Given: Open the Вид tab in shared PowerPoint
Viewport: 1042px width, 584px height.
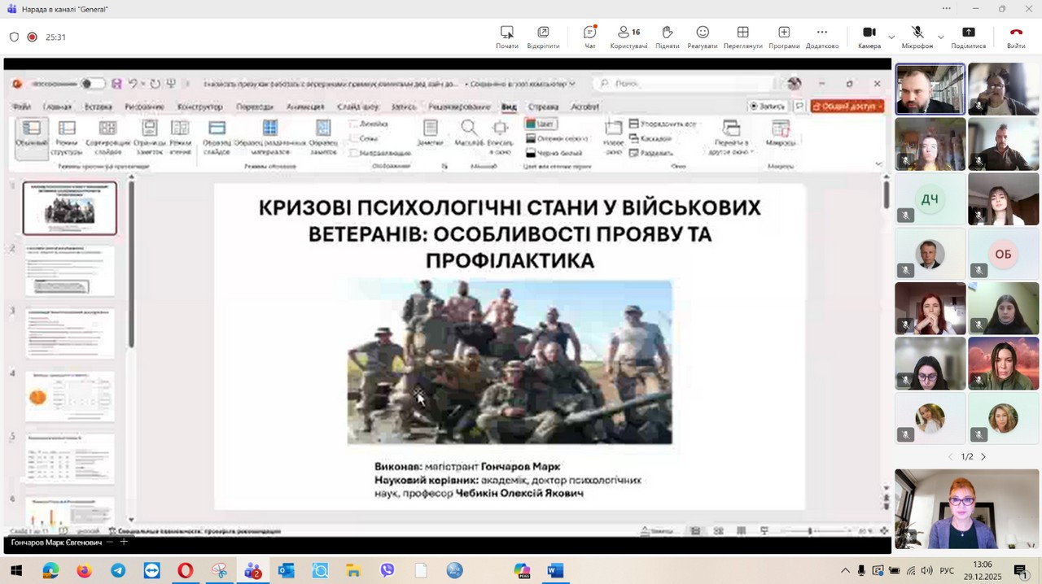Looking at the screenshot, I should coord(509,107).
